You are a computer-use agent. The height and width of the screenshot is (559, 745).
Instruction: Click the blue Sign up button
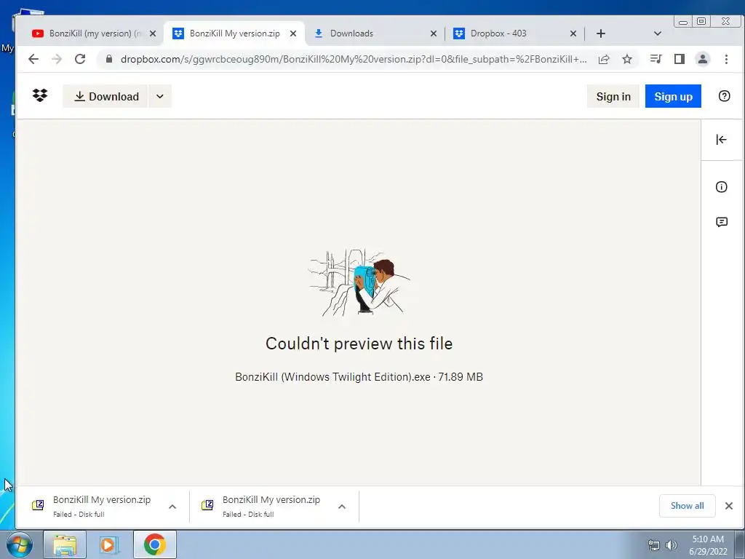click(673, 97)
